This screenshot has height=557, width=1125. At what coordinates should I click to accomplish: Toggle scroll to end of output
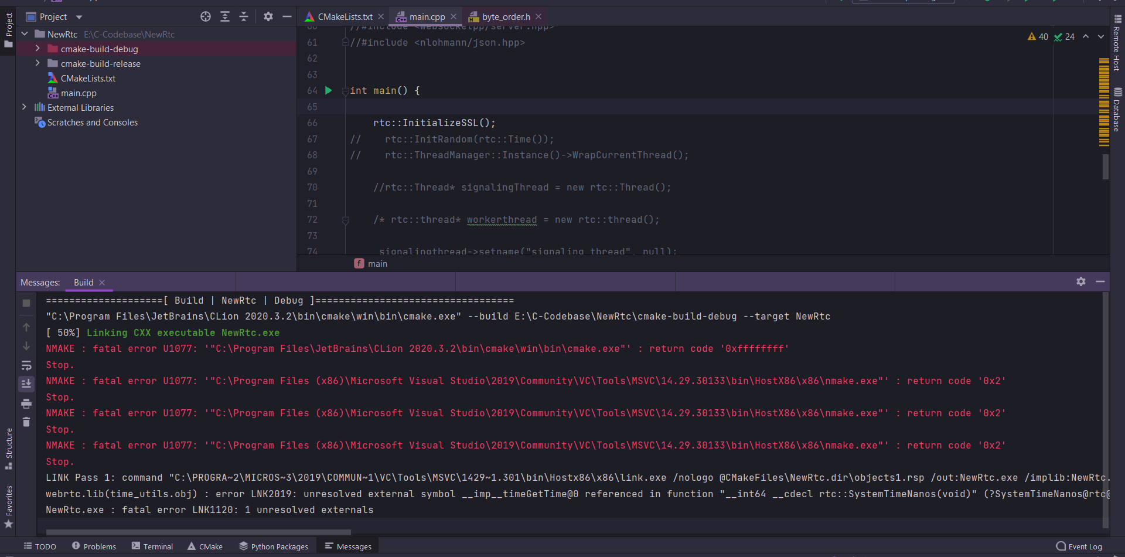[x=26, y=384]
